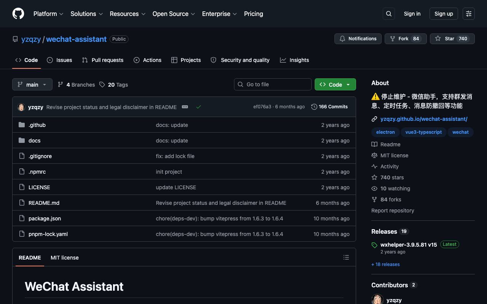Open the README.md file
This screenshot has height=304, width=487.
44,203
